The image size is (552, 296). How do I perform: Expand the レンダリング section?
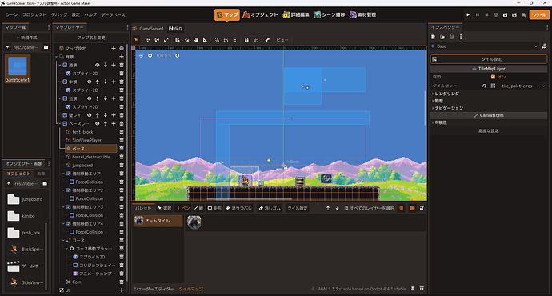click(446, 94)
